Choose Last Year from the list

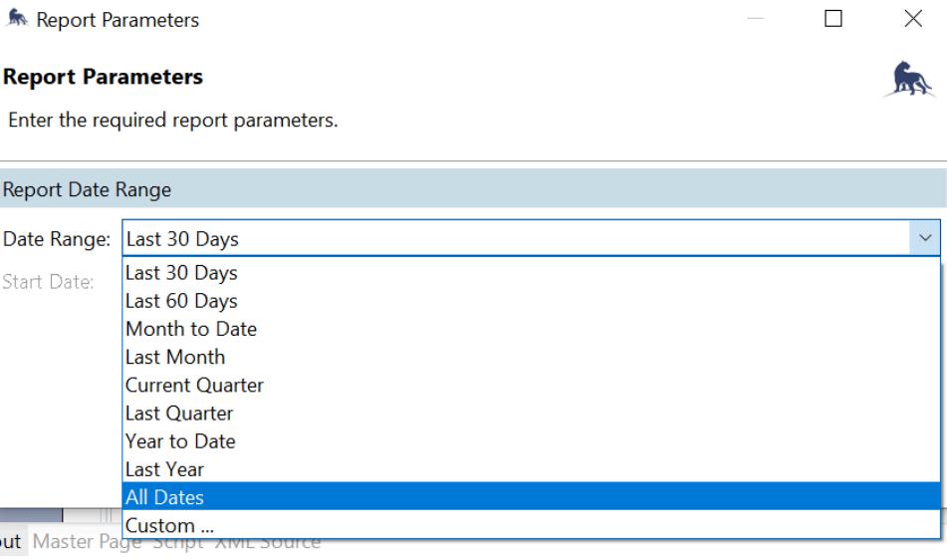pos(164,468)
